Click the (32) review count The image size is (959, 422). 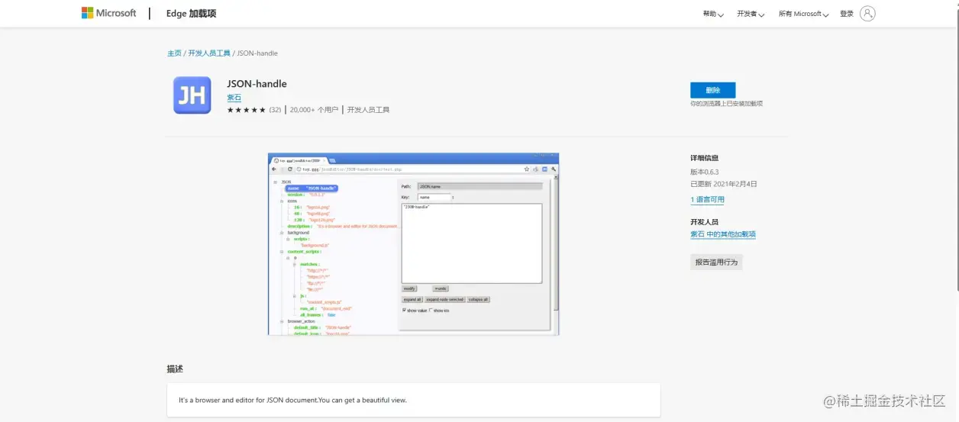click(275, 110)
